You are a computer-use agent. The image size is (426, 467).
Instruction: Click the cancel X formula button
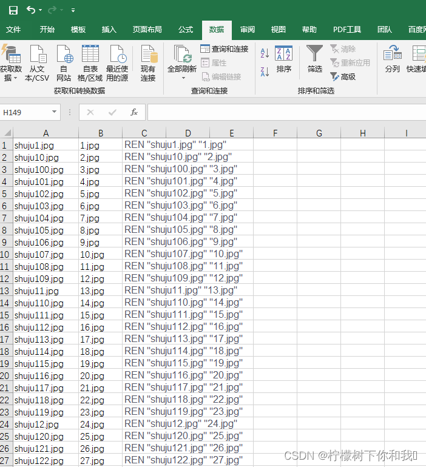pos(90,112)
